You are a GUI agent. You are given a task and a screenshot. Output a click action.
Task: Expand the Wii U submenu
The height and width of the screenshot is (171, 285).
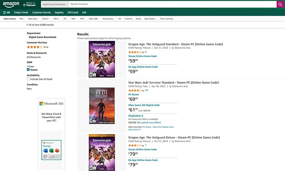[57, 19]
